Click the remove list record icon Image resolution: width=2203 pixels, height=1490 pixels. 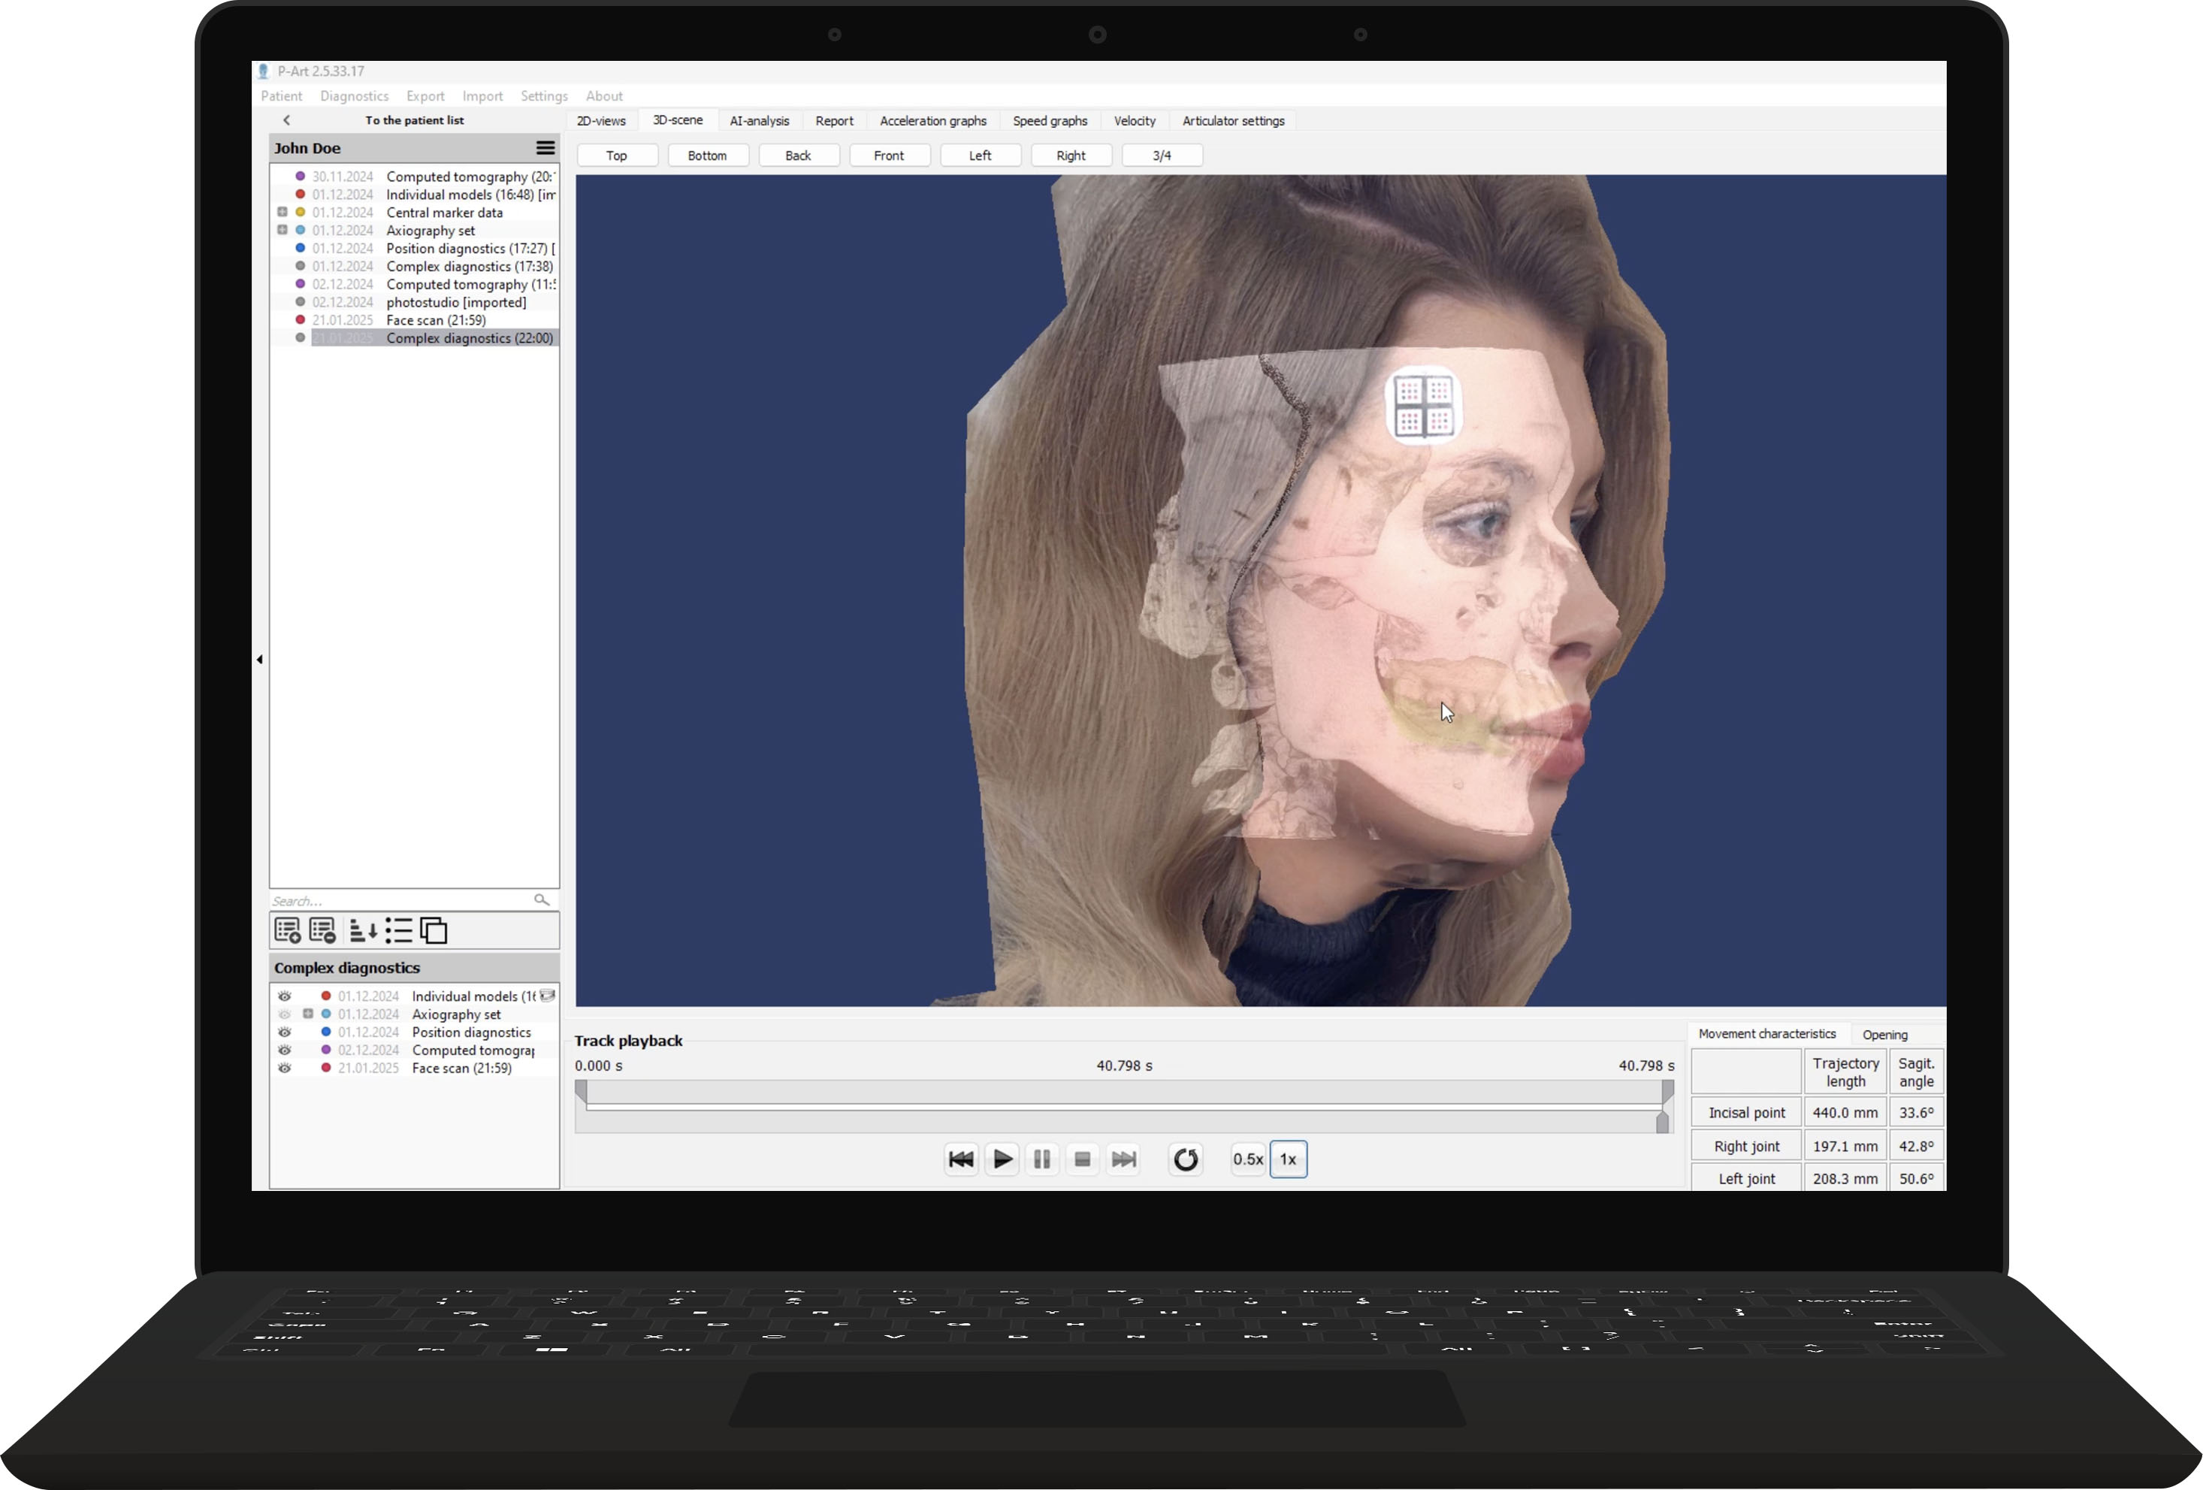tap(322, 929)
